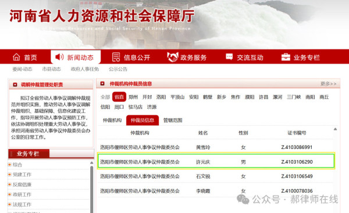Click the name 黄雪玲 in the table
The image size is (349, 213).
pyautogui.click(x=203, y=147)
